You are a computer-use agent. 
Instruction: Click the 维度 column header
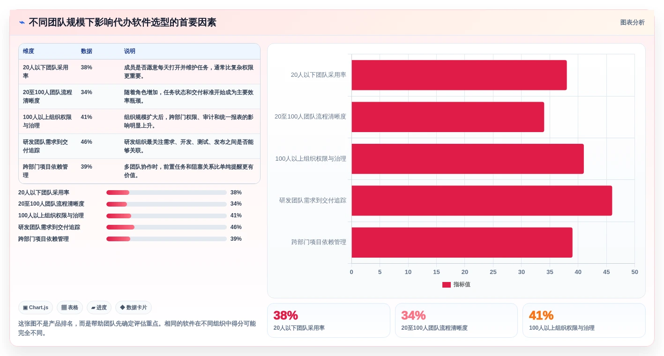29,52
